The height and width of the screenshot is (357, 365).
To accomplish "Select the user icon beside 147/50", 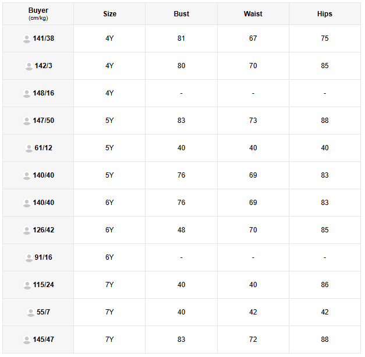I will pos(27,121).
